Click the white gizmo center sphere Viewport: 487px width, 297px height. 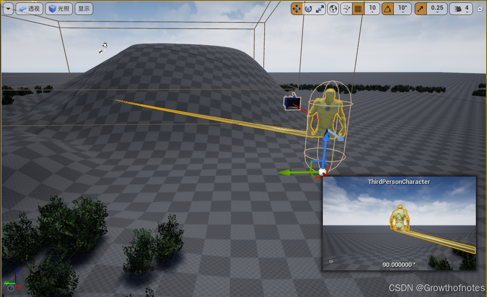(322, 172)
